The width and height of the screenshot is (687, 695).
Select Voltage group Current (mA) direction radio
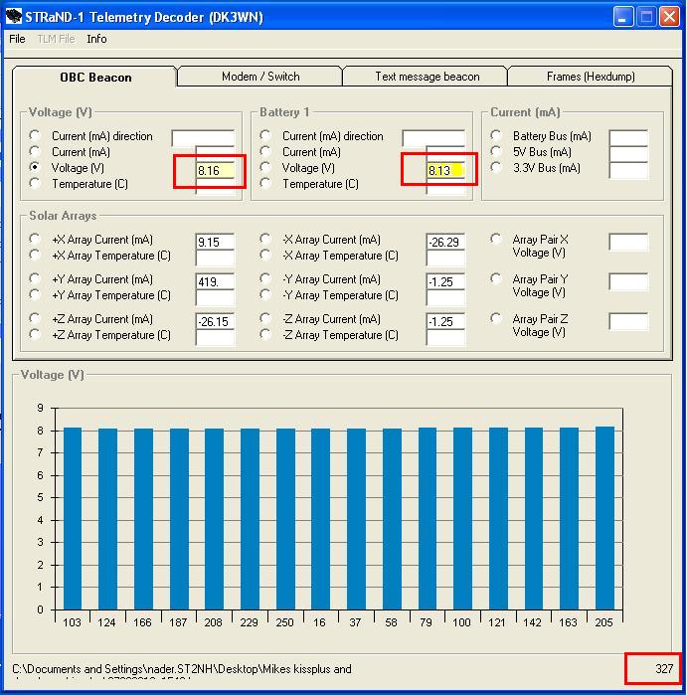35,135
